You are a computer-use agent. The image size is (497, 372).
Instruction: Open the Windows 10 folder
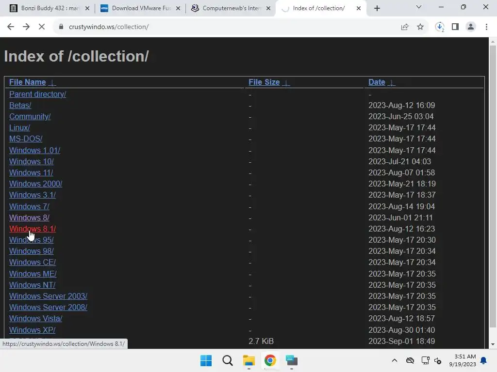(x=32, y=161)
